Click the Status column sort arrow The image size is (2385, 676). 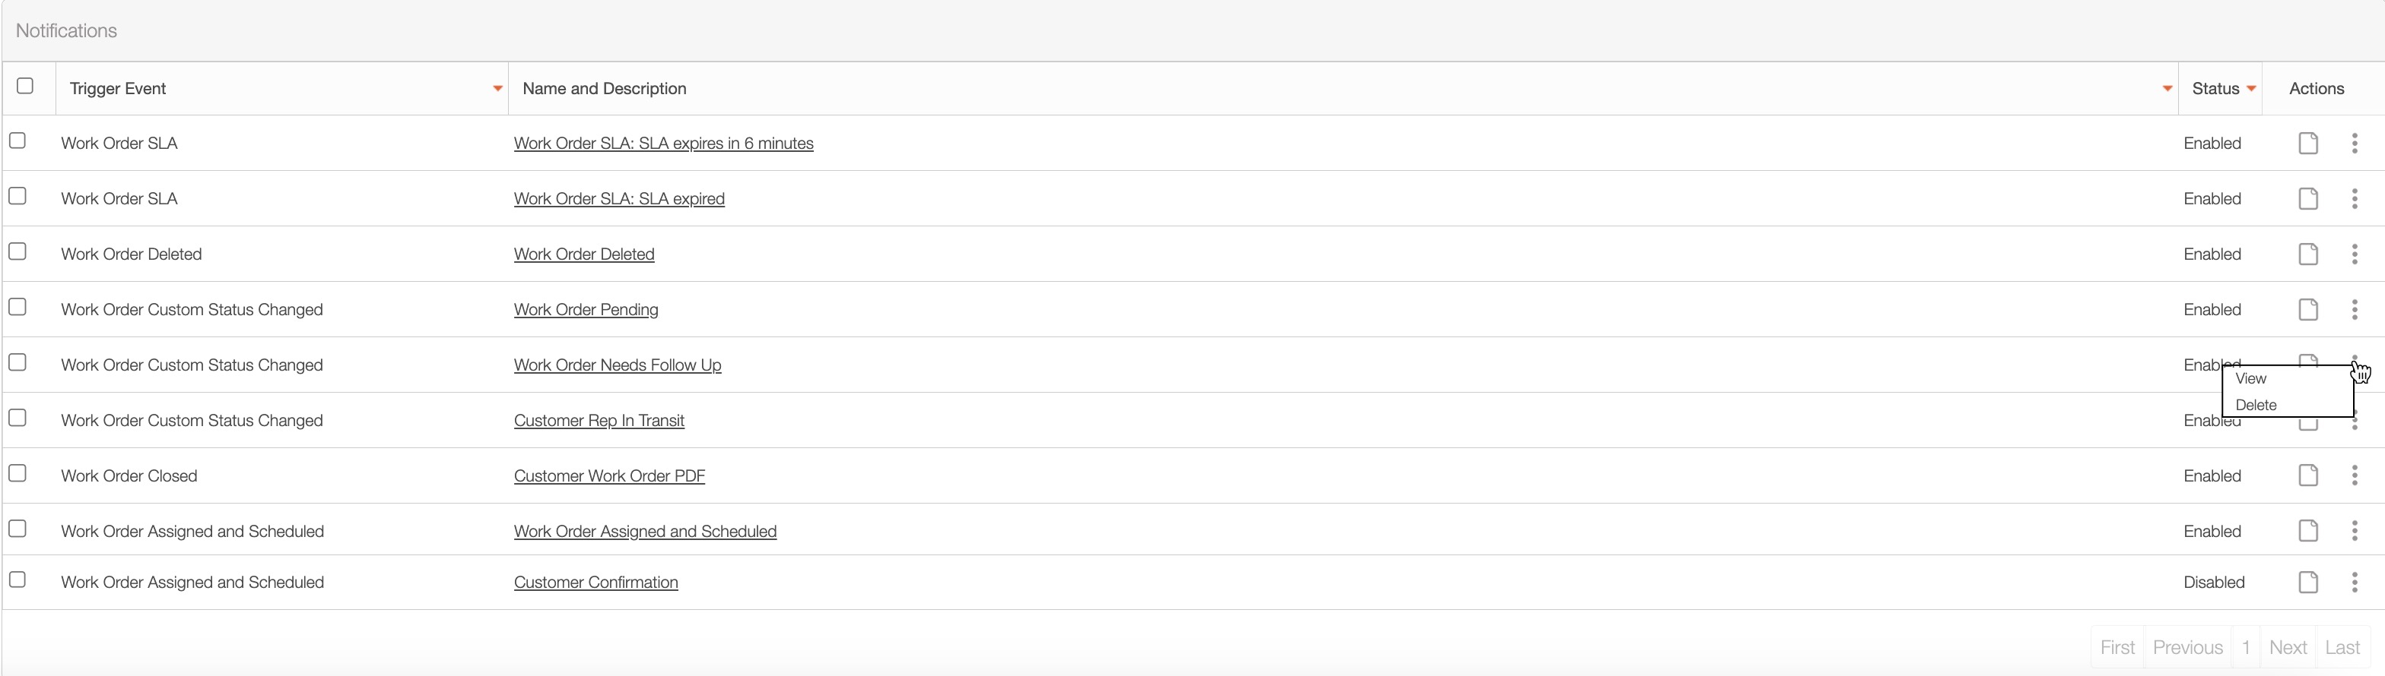click(2250, 89)
